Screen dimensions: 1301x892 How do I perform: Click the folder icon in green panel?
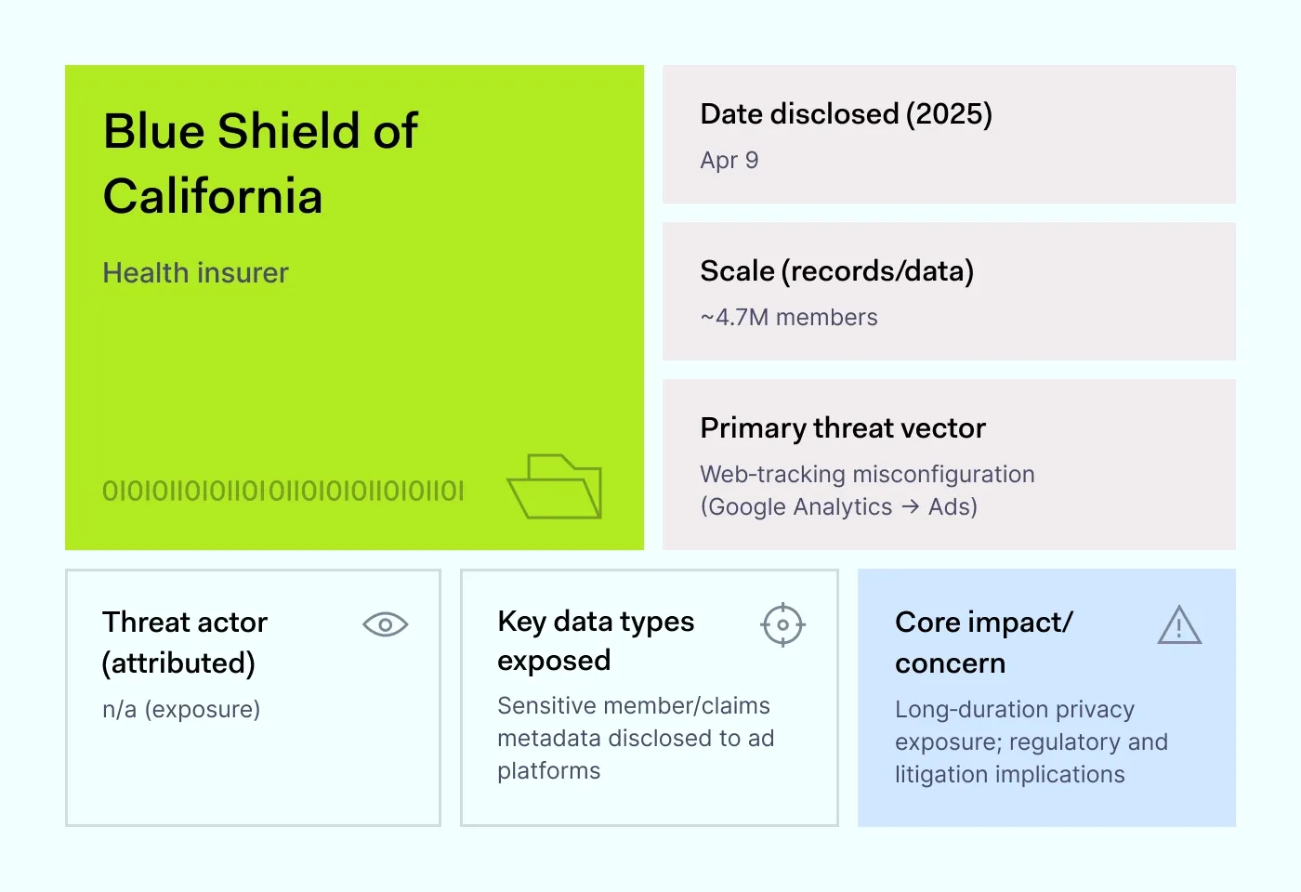[555, 486]
